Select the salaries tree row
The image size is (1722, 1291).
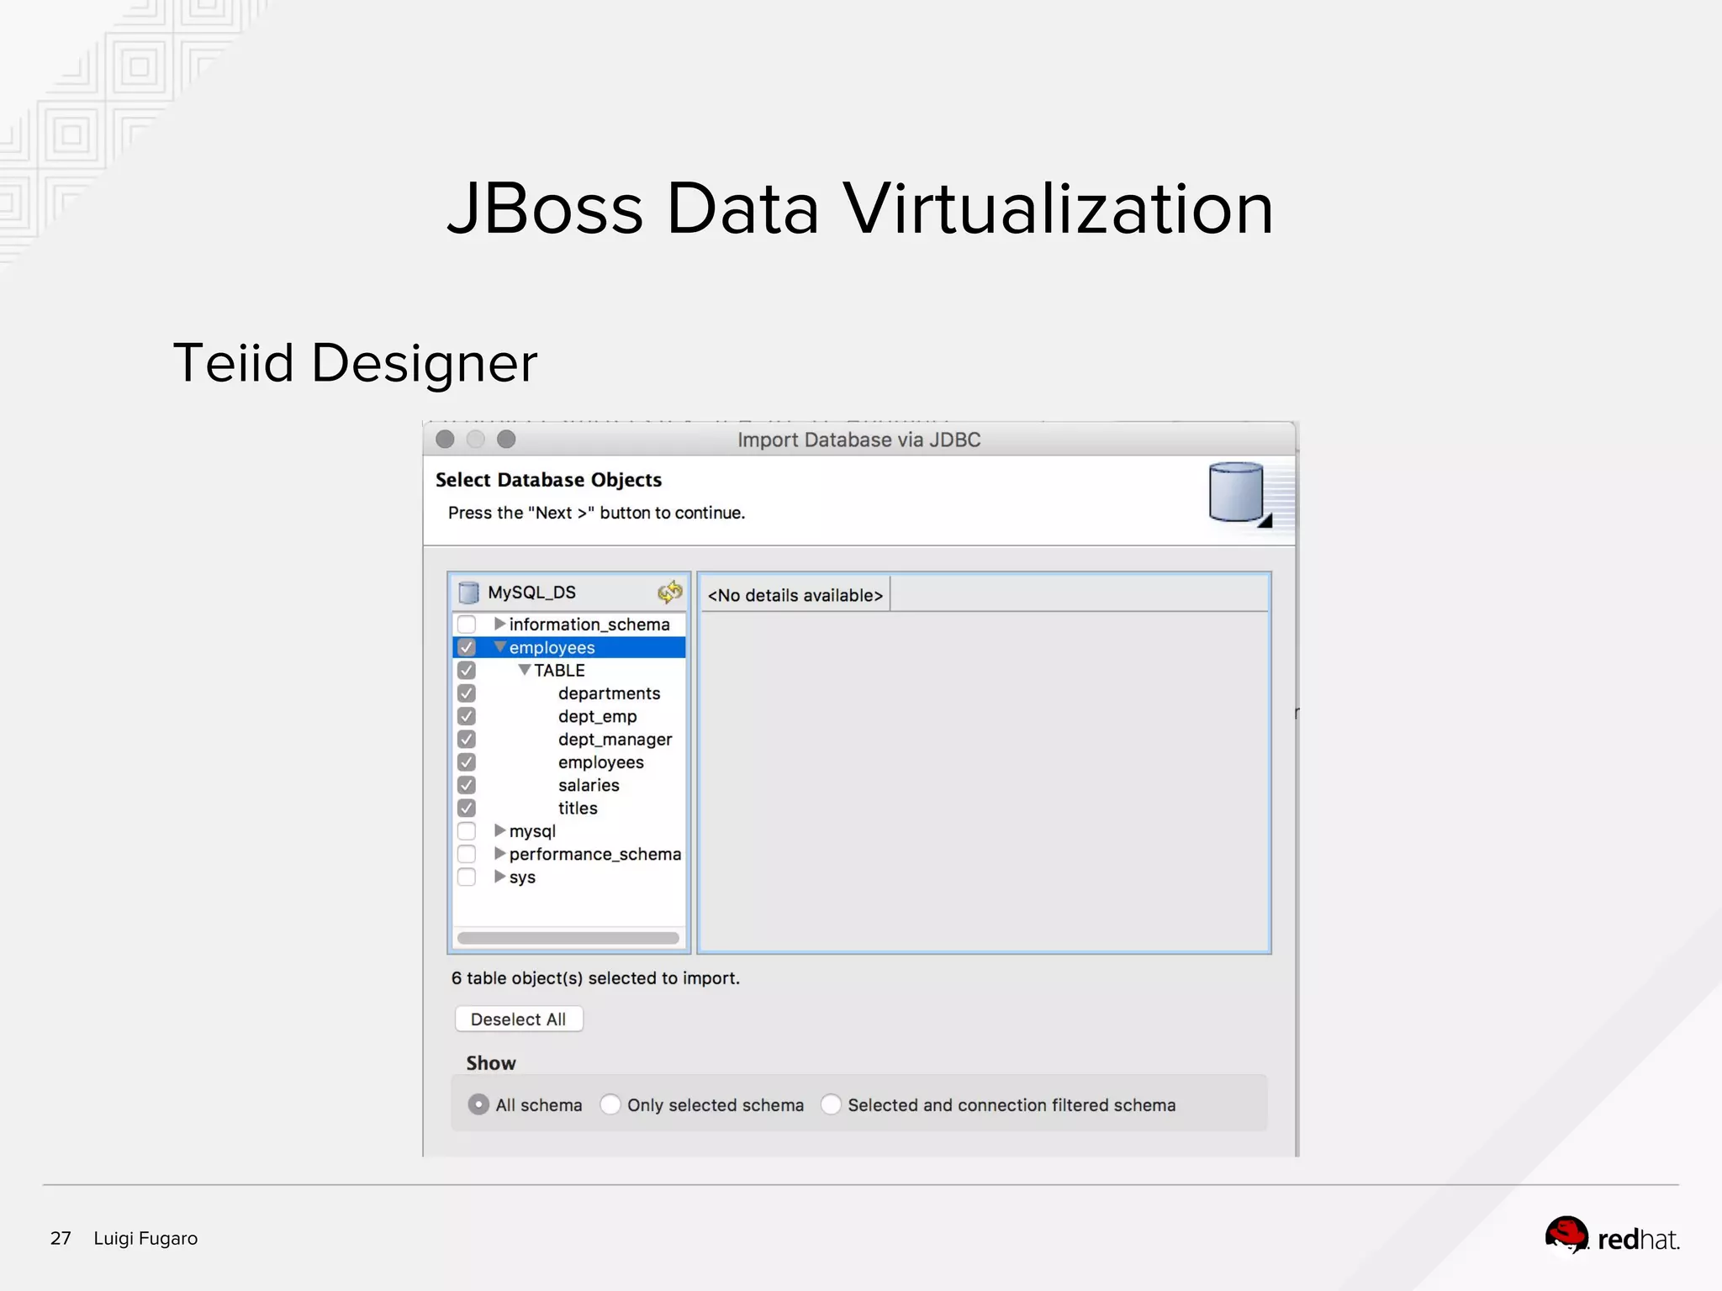pyautogui.click(x=569, y=785)
